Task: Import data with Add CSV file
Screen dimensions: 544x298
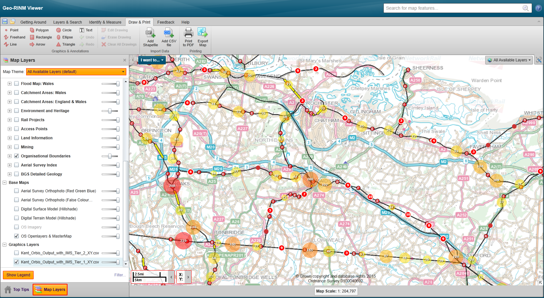Action: (x=169, y=33)
